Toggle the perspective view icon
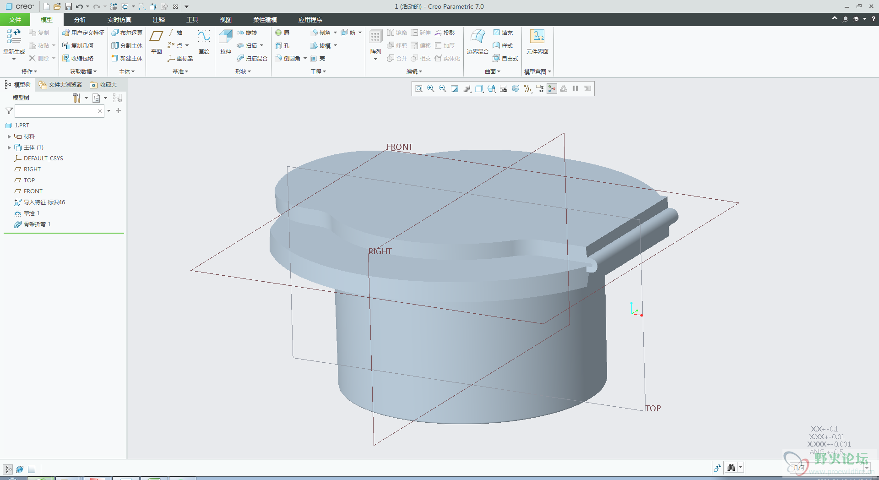 click(x=515, y=88)
